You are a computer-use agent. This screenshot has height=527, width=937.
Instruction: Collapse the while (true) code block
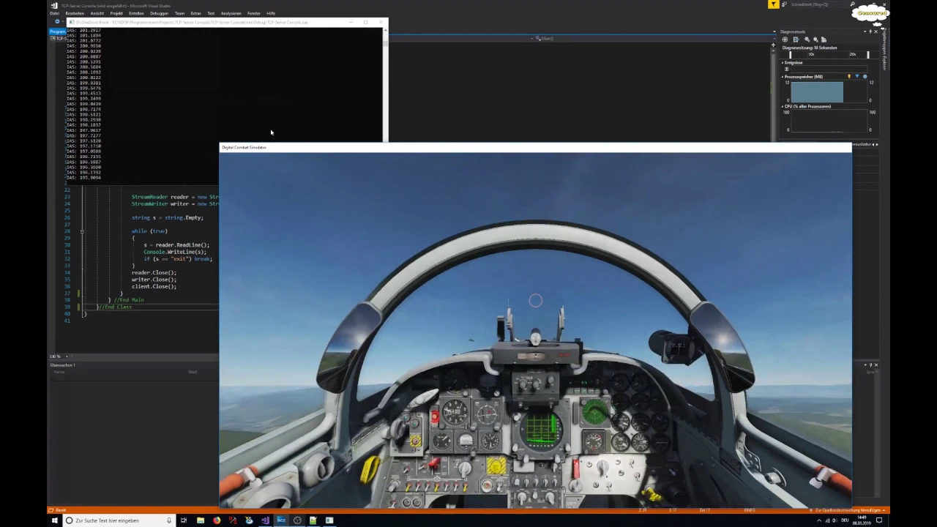point(82,231)
